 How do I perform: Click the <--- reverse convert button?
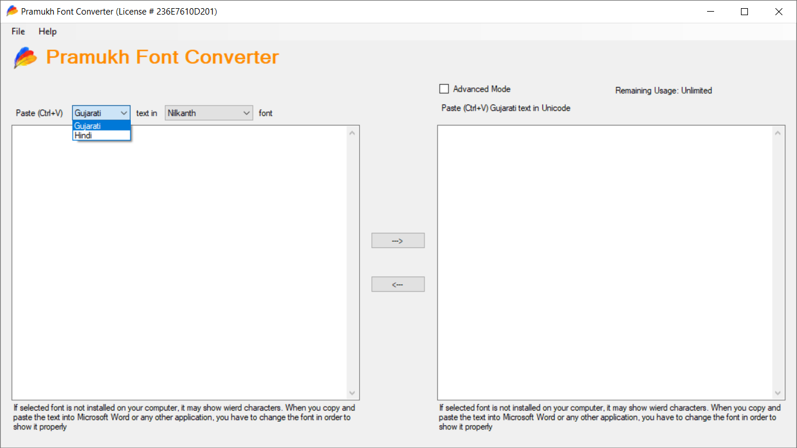(x=398, y=284)
